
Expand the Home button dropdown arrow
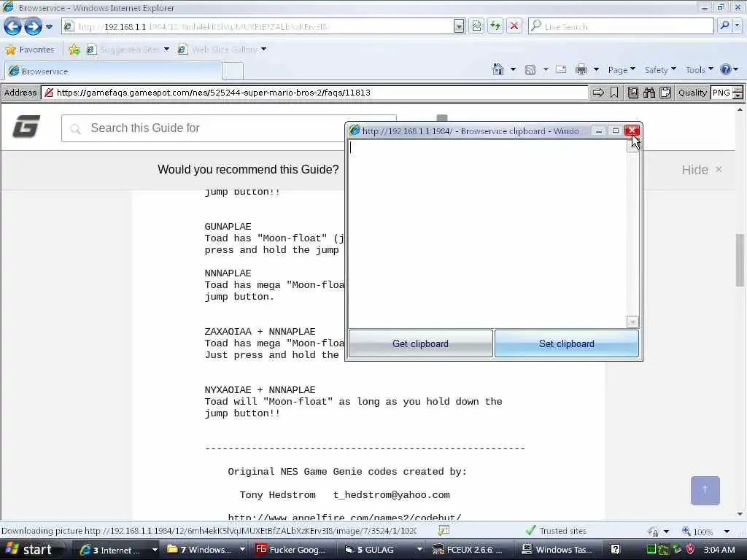(513, 70)
